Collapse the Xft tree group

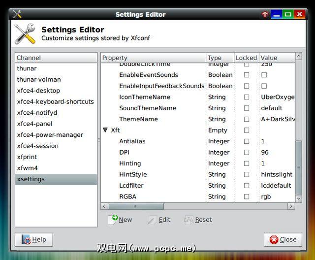tap(105, 130)
